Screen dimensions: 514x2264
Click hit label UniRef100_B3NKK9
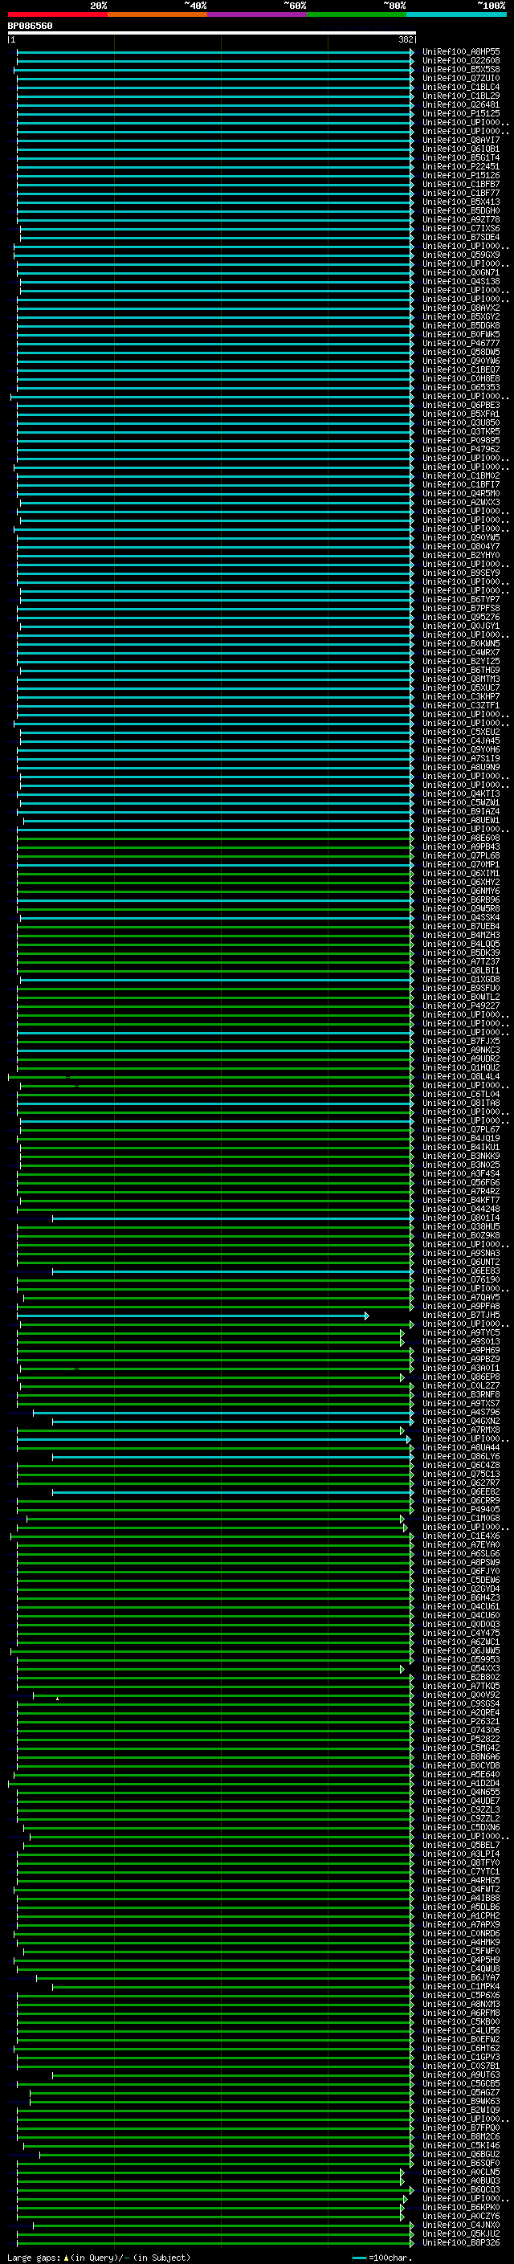tap(461, 1156)
